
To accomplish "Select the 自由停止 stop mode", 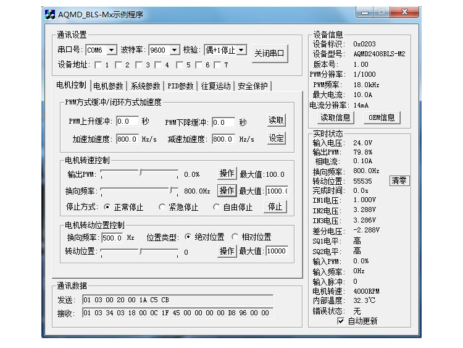I will point(217,207).
